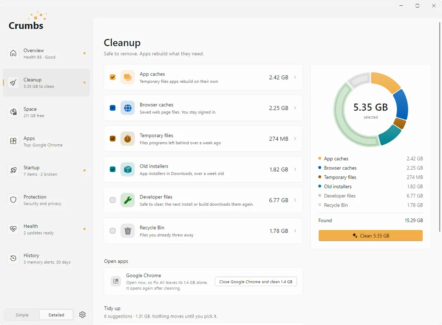Click the Health heartbeat icon
The height and width of the screenshot is (325, 442).
point(13,229)
